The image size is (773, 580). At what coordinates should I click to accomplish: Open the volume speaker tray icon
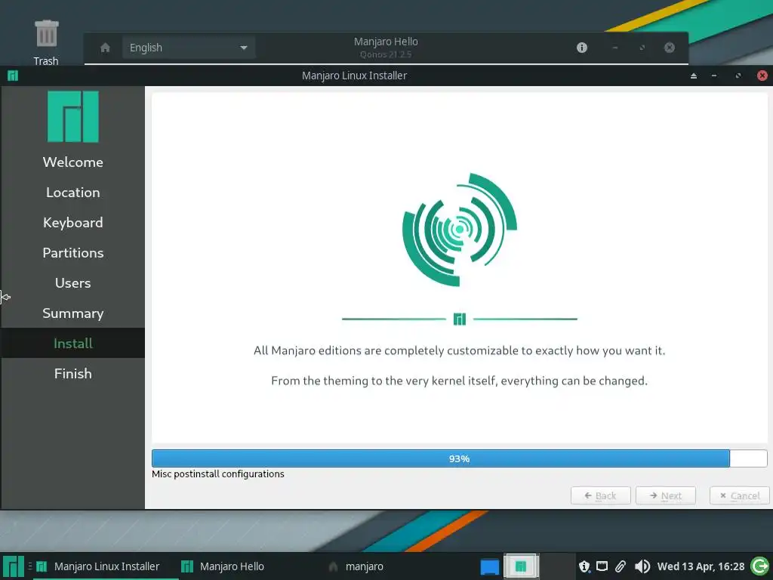(x=642, y=566)
